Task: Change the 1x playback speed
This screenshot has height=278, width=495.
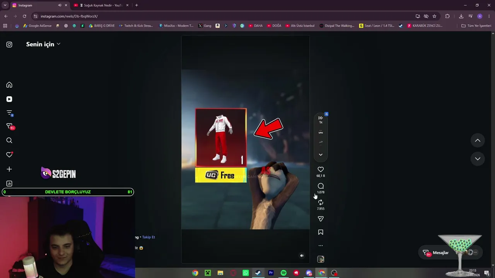Action: (x=321, y=120)
